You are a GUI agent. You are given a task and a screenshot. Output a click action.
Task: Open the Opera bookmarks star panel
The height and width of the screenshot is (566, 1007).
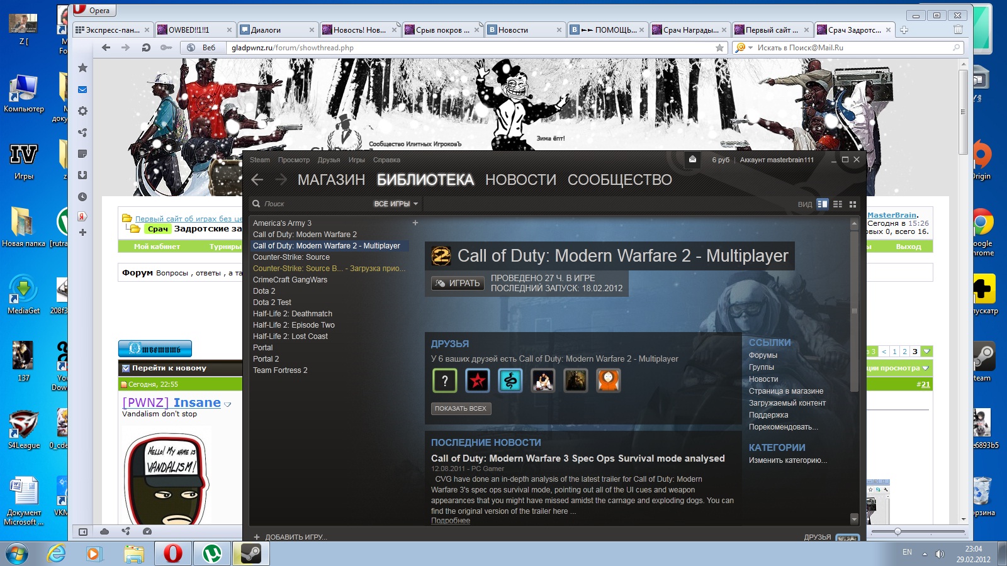82,68
